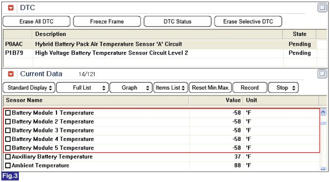Tick the Ambient Temperature checkbox

click(8, 165)
